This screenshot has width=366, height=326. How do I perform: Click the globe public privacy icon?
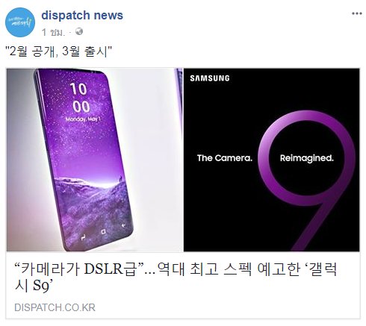79,31
